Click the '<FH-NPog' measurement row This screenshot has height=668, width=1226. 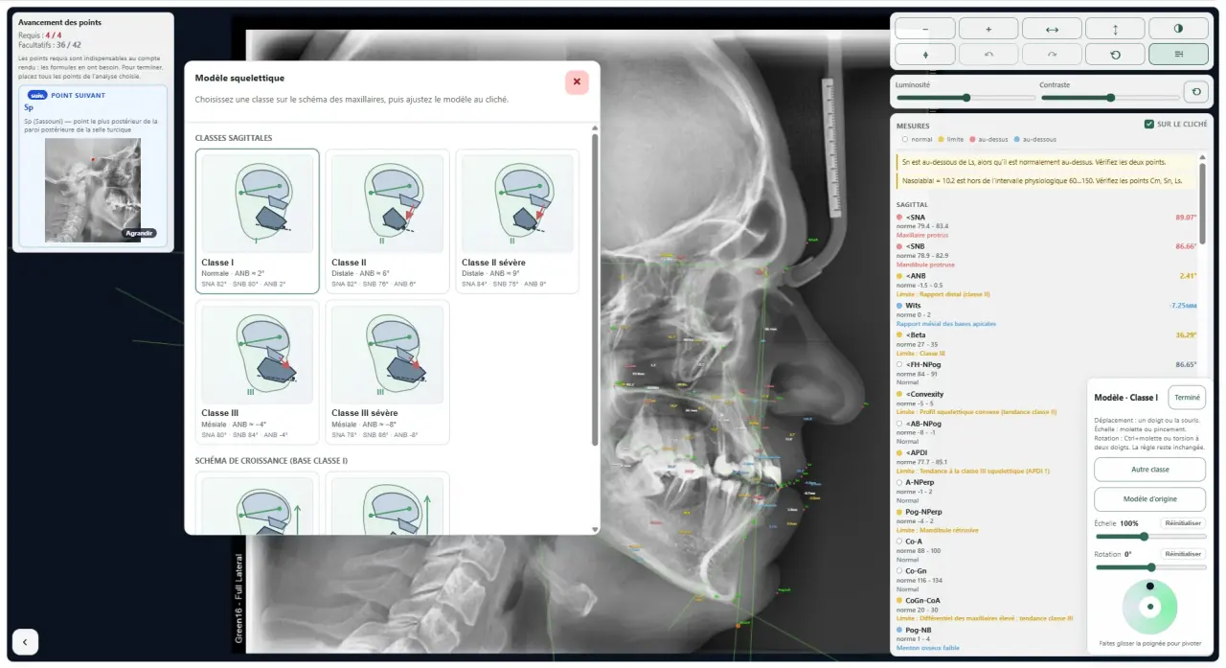[1047, 374]
